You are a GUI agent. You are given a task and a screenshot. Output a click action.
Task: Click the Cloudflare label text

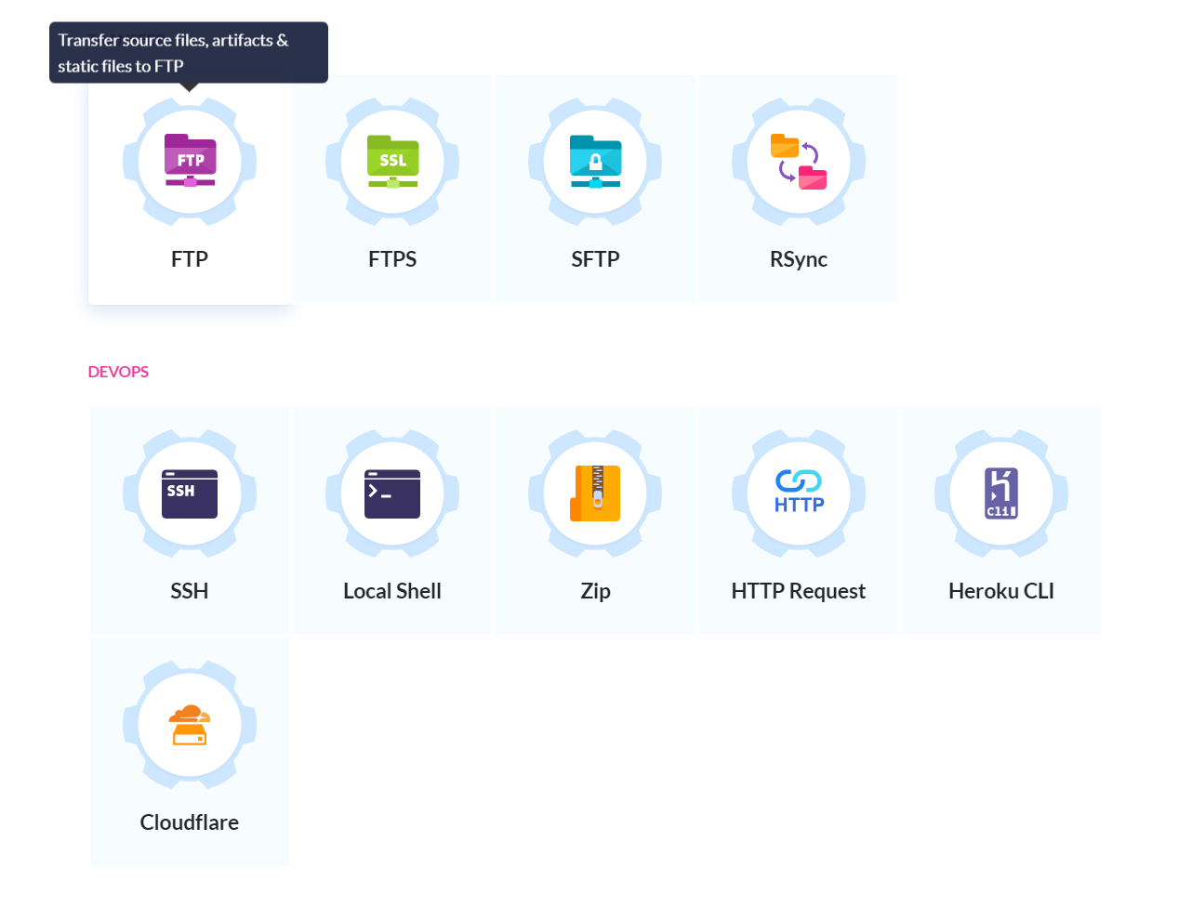pos(190,822)
